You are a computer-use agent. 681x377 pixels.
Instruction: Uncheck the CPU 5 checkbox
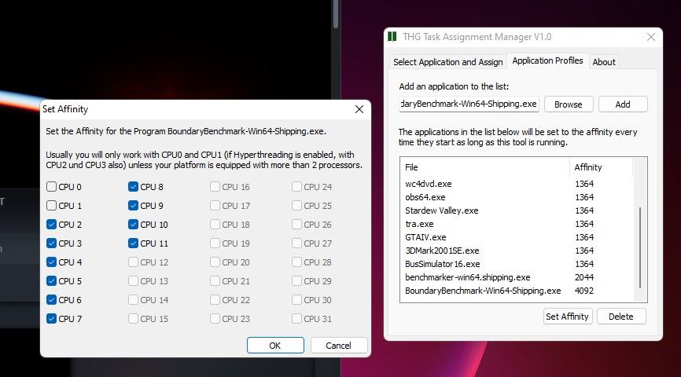[x=51, y=280]
